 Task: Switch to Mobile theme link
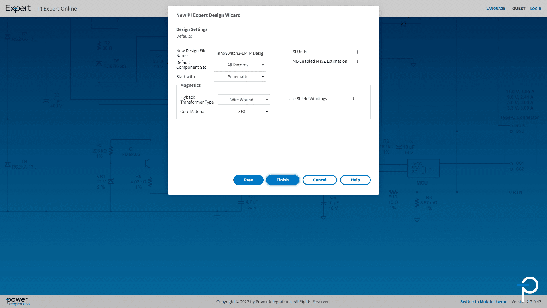(x=483, y=302)
